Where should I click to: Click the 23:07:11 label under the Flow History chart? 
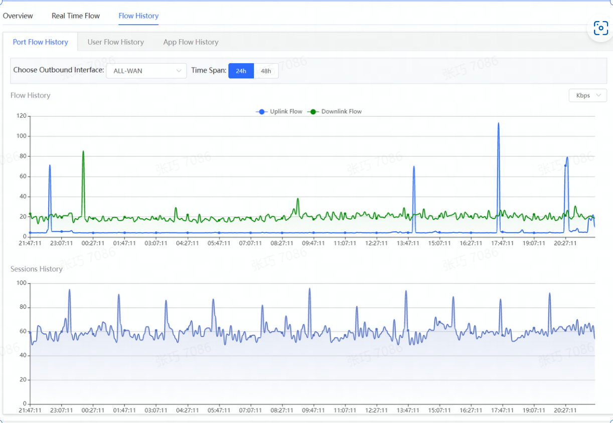coord(62,243)
